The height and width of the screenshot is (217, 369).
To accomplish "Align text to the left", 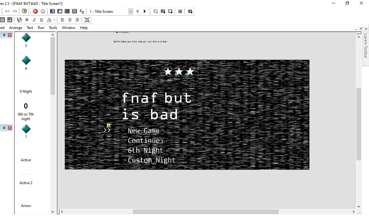I will pyautogui.click(x=62, y=20).
